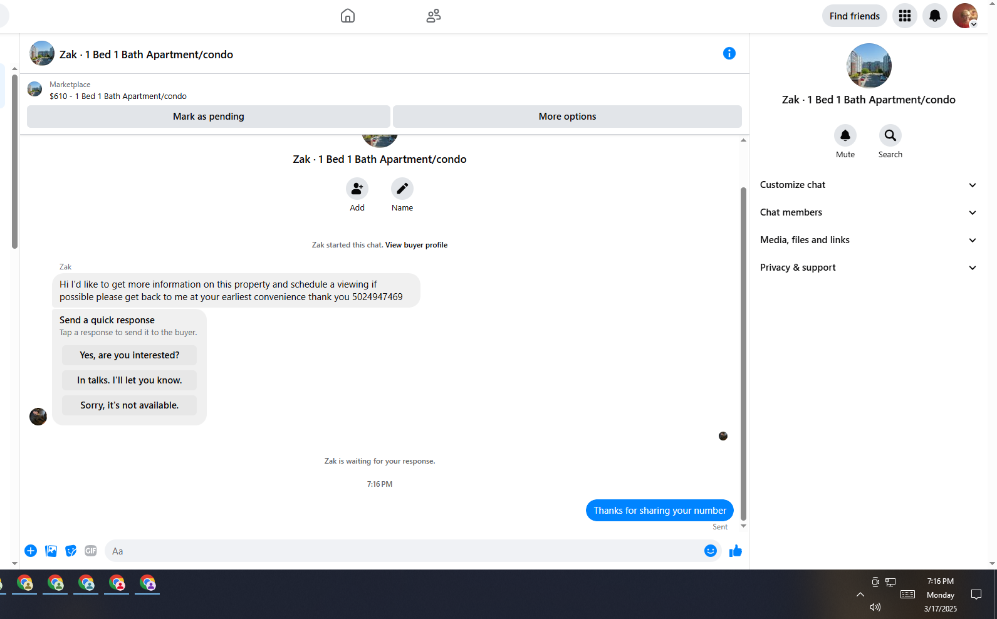Click the Find friends button
Screen dimensions: 997x619
[855, 16]
